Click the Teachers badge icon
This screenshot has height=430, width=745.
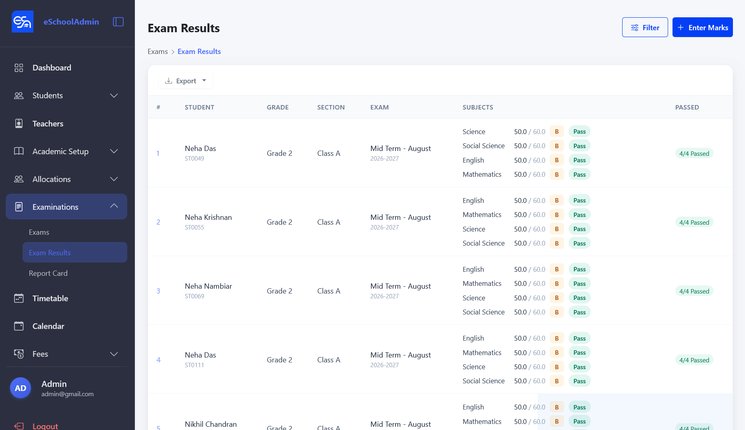(19, 124)
